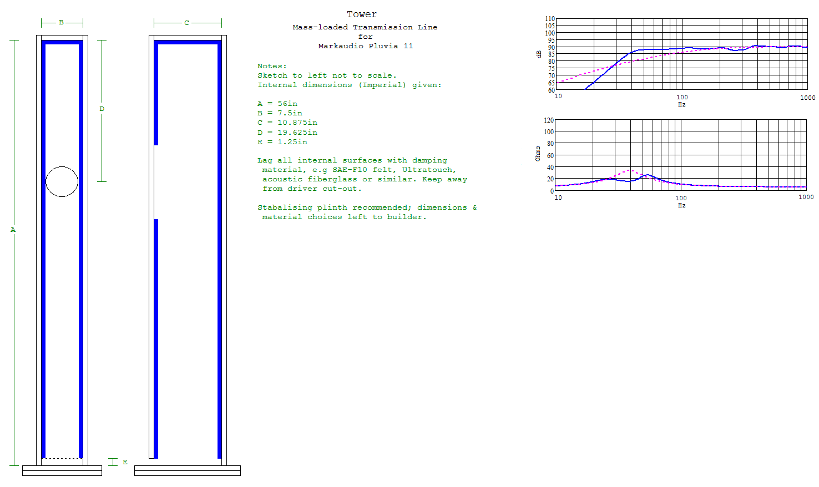
Task: Click the 'Tower' title text
Action: click(362, 14)
